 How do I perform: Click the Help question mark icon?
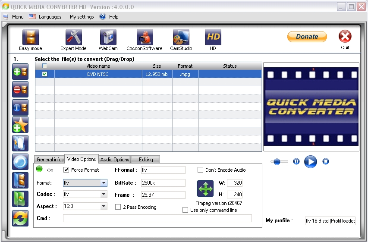pos(103,17)
